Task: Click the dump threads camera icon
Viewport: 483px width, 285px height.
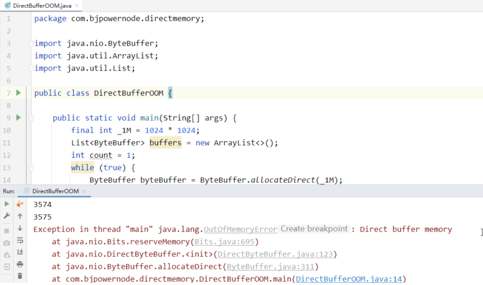Action: coord(7,243)
